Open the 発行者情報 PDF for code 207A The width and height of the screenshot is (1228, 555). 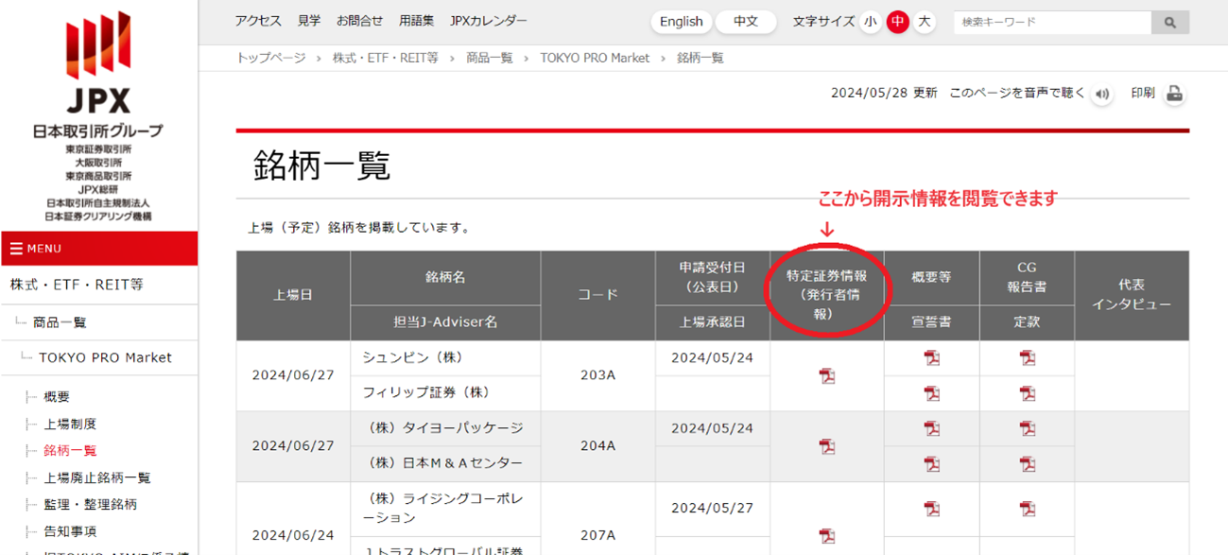827,536
